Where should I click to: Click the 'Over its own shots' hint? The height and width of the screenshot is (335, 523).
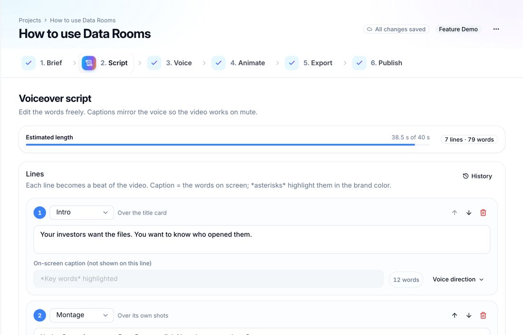pos(143,316)
